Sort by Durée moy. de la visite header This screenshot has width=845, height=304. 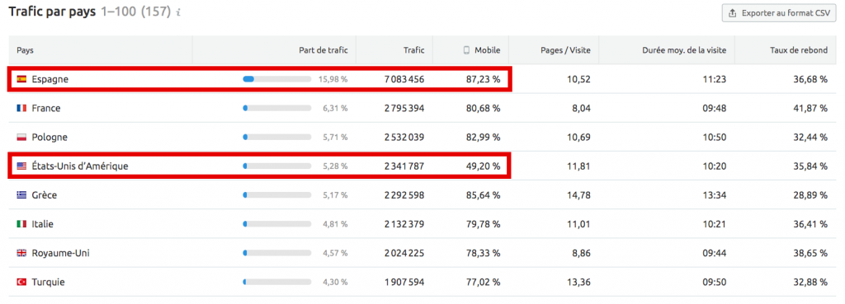[684, 50]
